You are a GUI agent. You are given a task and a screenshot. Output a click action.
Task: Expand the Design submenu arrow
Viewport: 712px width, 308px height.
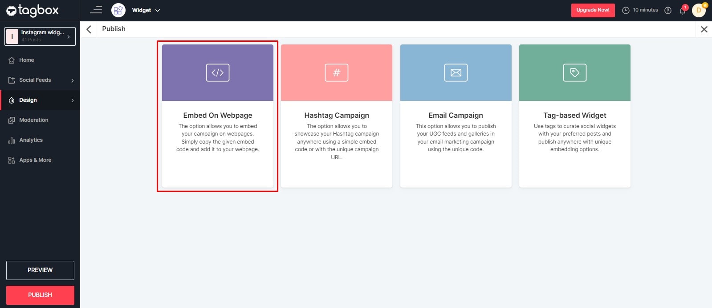(72, 100)
